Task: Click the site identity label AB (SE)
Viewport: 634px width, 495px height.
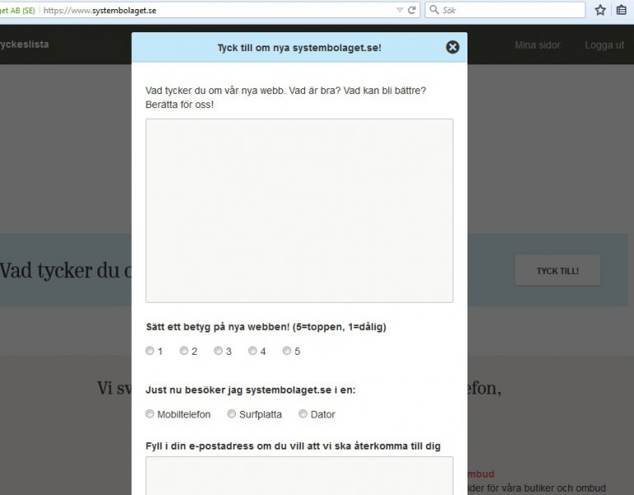Action: tap(17, 10)
